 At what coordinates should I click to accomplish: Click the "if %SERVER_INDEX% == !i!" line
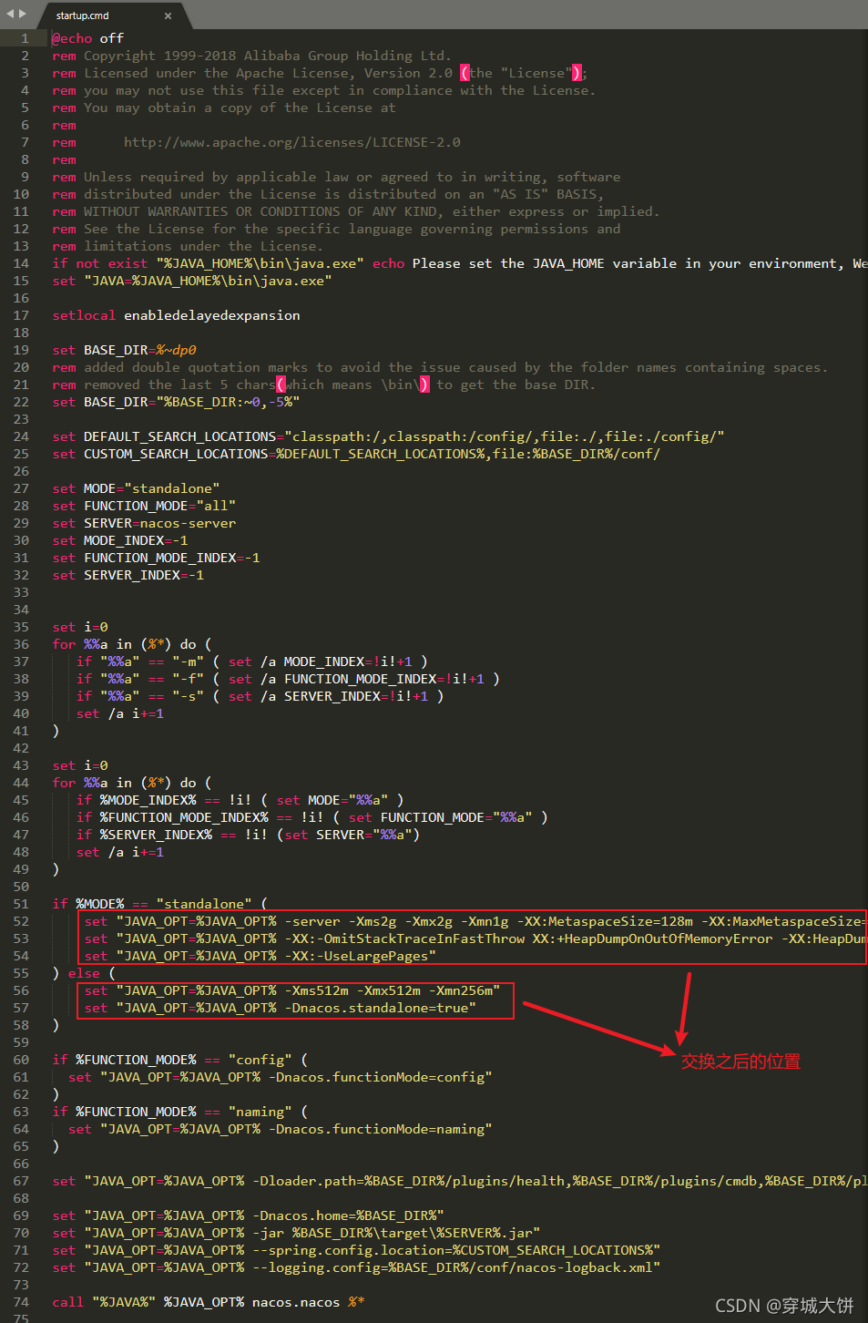[x=248, y=835]
